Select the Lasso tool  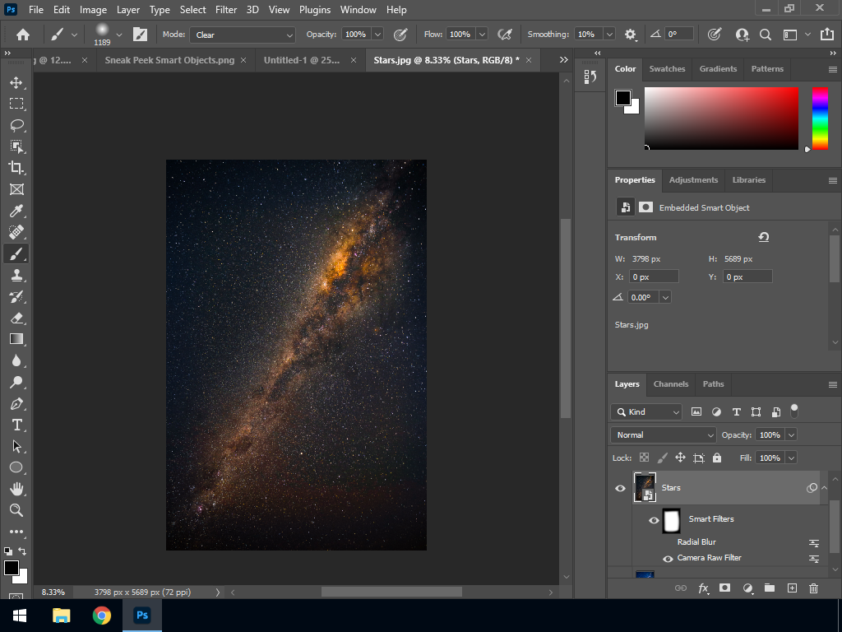click(x=16, y=125)
